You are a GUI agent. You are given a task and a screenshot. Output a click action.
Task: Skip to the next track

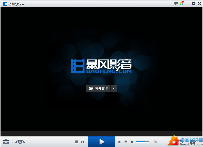(x=120, y=142)
